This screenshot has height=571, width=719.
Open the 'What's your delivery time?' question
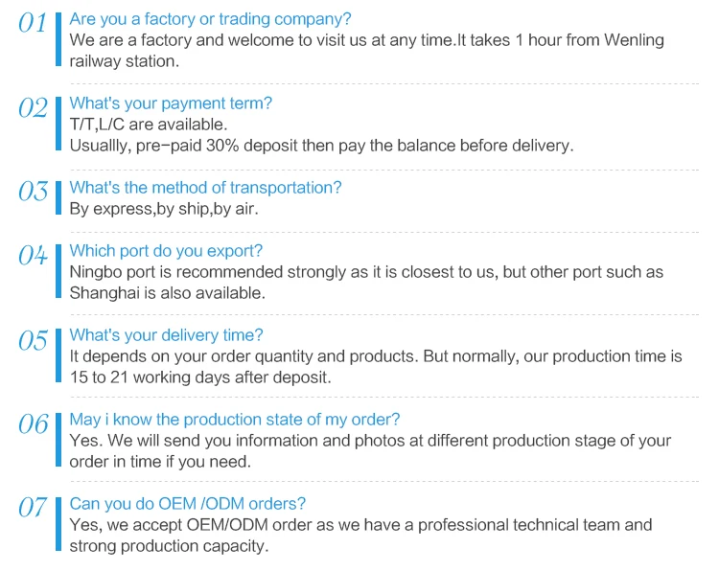[x=166, y=335]
